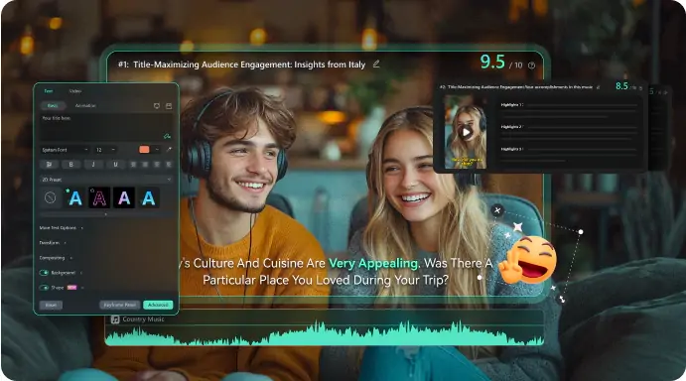The width and height of the screenshot is (686, 381).
Task: Pick a color with the eyedropper tool
Action: [169, 150]
